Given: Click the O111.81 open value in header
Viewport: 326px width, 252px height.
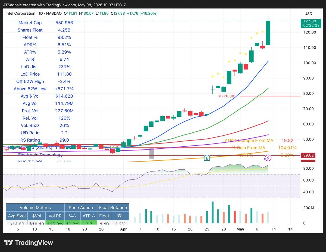Looking at the screenshot, I should pos(71,13).
